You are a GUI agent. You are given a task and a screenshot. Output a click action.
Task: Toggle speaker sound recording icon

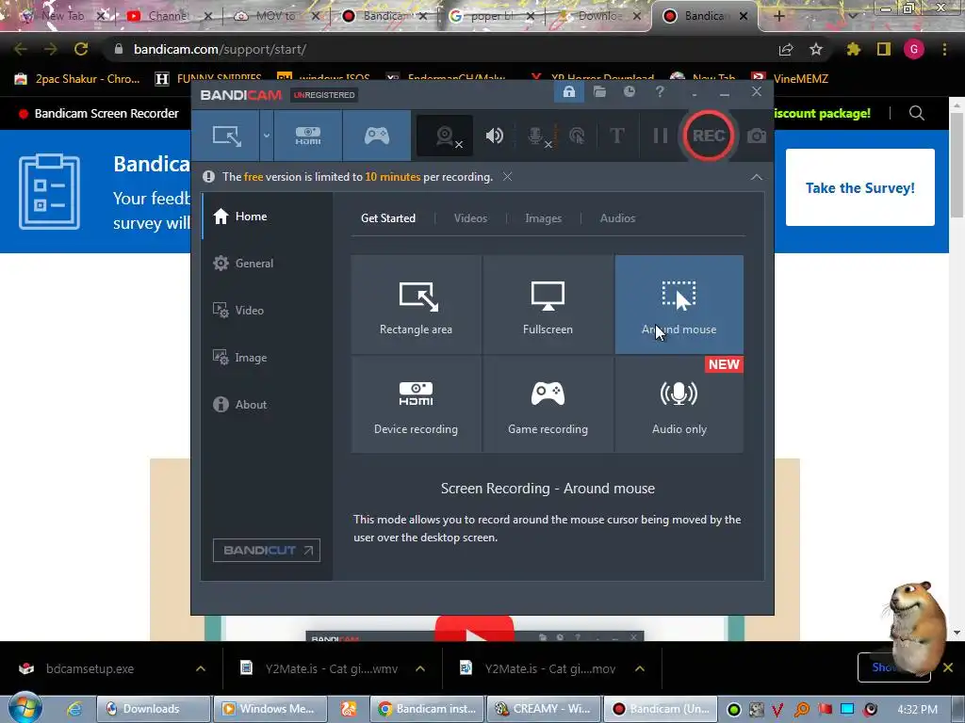(494, 136)
